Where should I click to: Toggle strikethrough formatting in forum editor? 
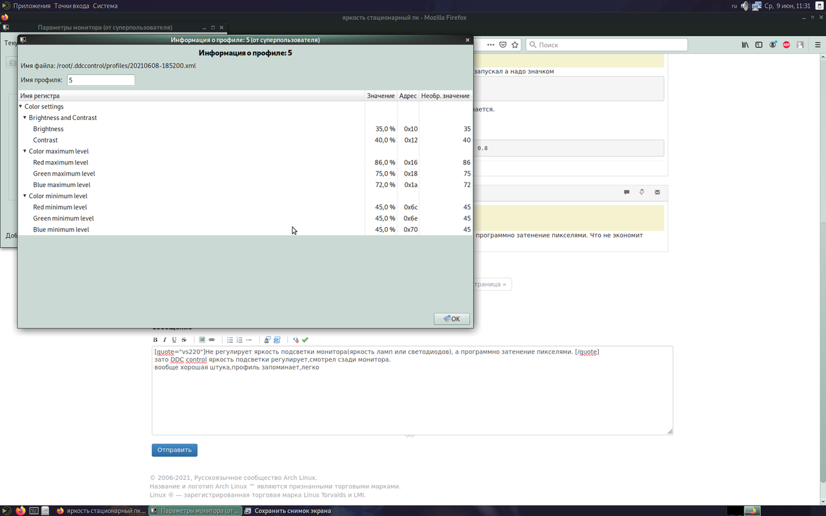[x=184, y=340]
